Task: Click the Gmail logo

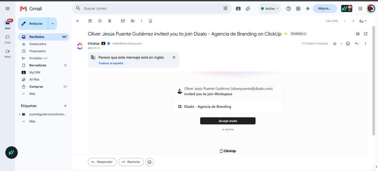Action: coord(31,9)
